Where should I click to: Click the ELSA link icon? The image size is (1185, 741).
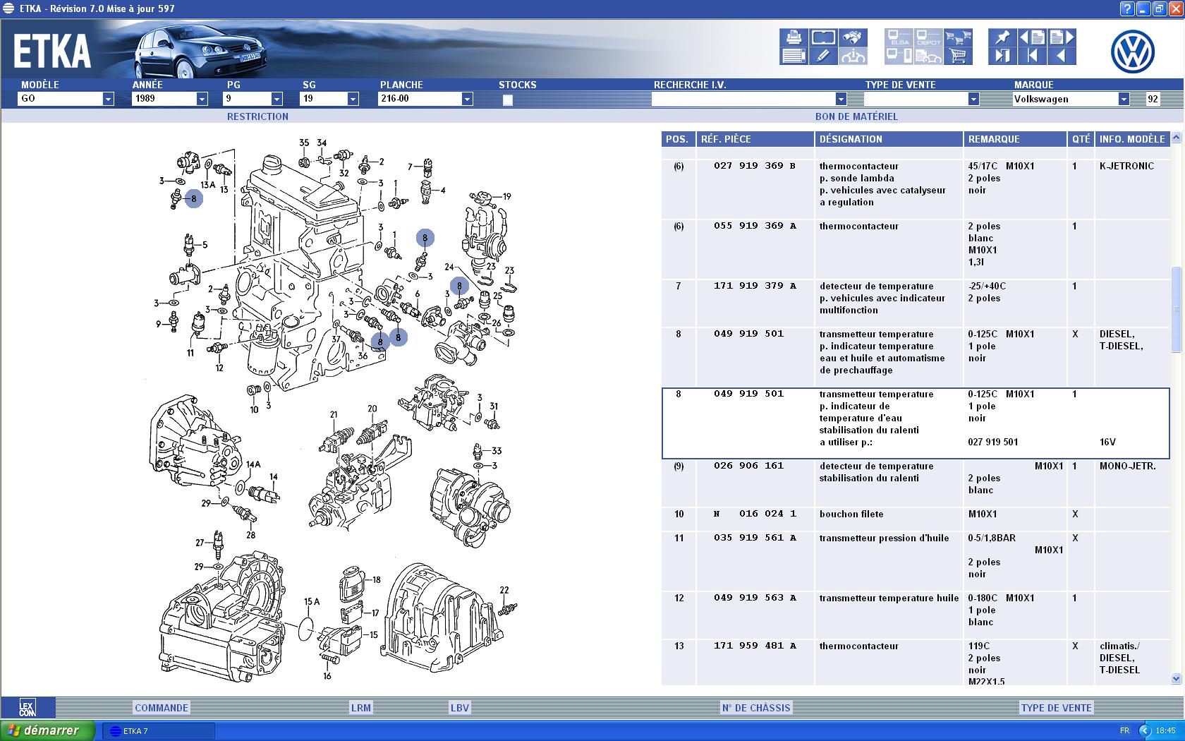[x=899, y=37]
